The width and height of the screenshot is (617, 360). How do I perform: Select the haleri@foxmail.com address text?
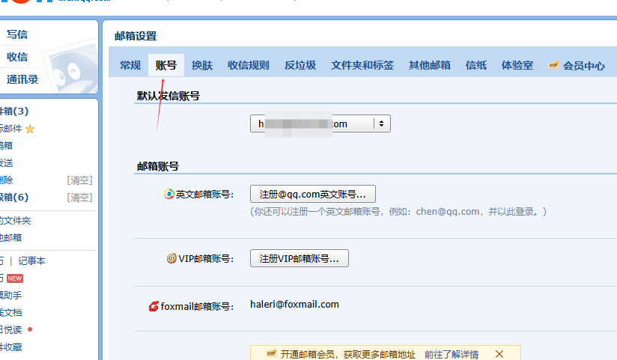click(294, 305)
